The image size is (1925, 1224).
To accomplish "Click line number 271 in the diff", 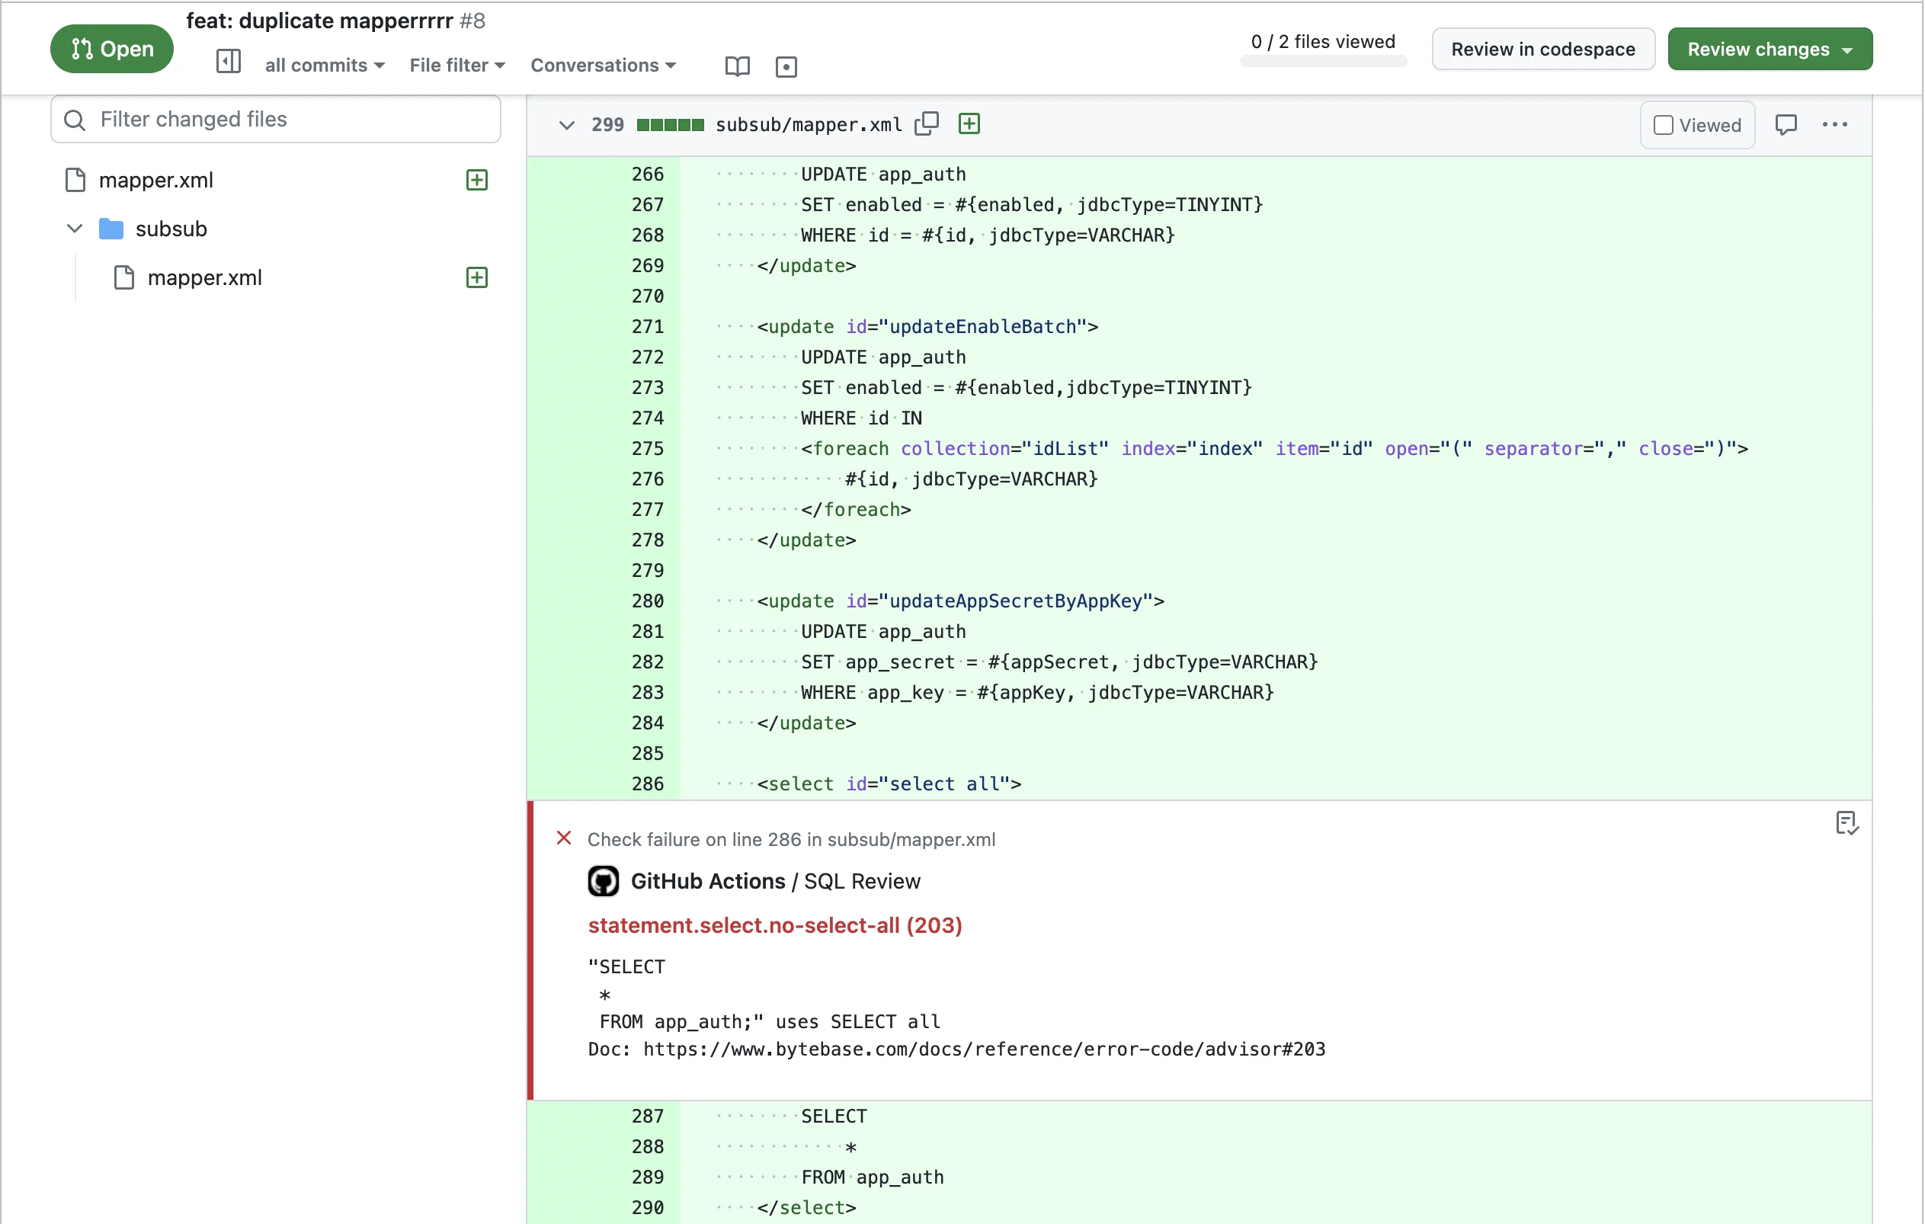I will click(648, 326).
